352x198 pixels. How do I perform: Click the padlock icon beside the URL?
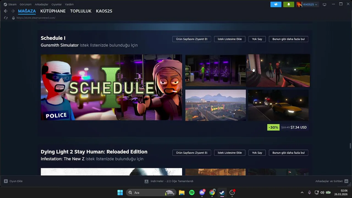pyautogui.click(x=13, y=18)
